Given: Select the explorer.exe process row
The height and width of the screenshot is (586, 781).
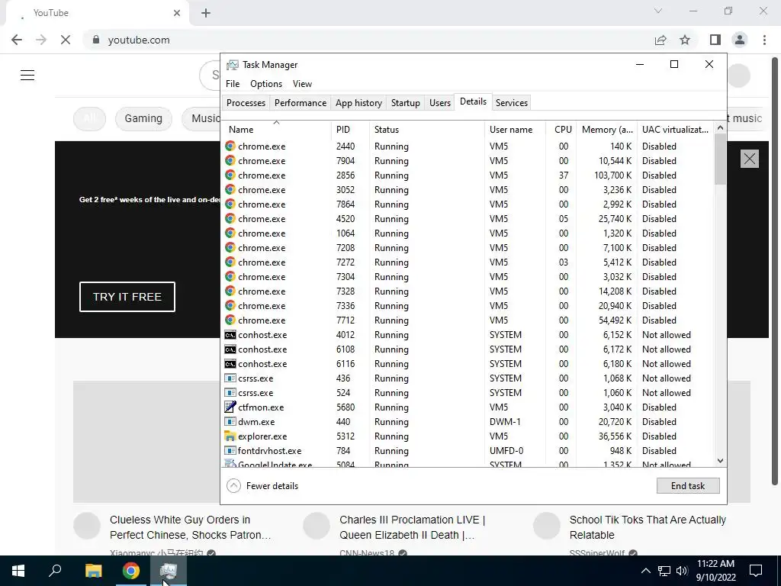Looking at the screenshot, I should (x=468, y=436).
